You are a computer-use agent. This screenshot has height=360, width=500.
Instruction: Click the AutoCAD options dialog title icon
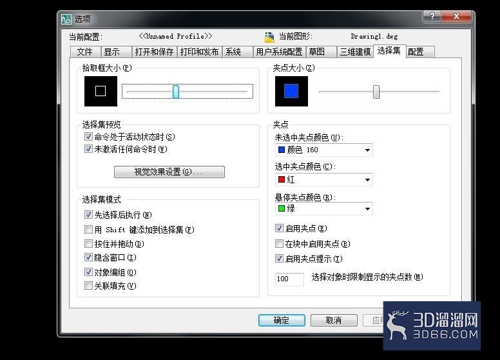[x=66, y=19]
